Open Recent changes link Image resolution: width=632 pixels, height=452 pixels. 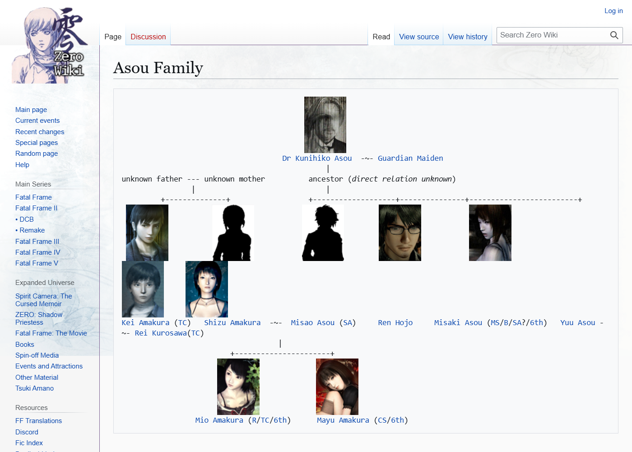(40, 132)
